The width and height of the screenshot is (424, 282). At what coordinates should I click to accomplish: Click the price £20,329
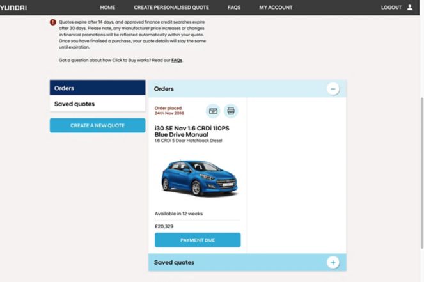164,226
